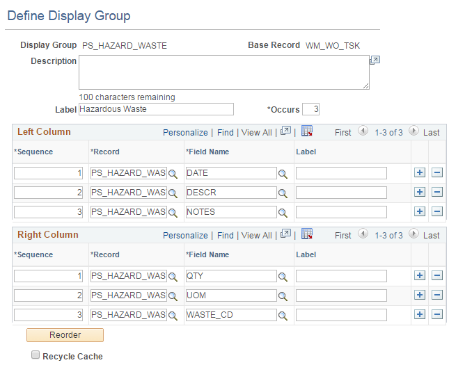449x365 pixels.
Task: Enable the Recycle Cache checkbox
Action: click(x=36, y=356)
